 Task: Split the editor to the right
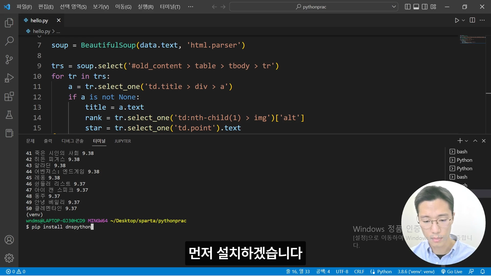[x=472, y=20]
